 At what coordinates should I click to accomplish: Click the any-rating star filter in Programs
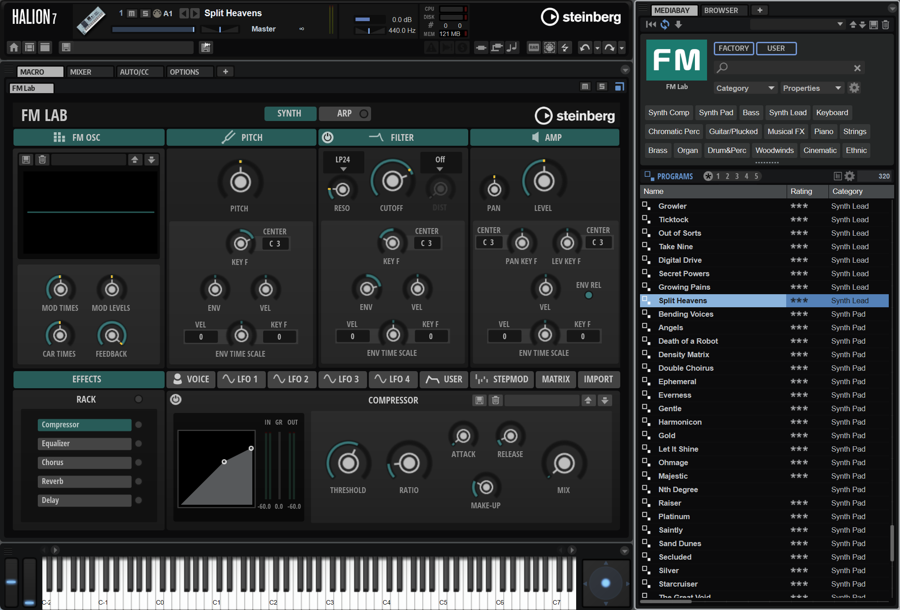point(708,176)
